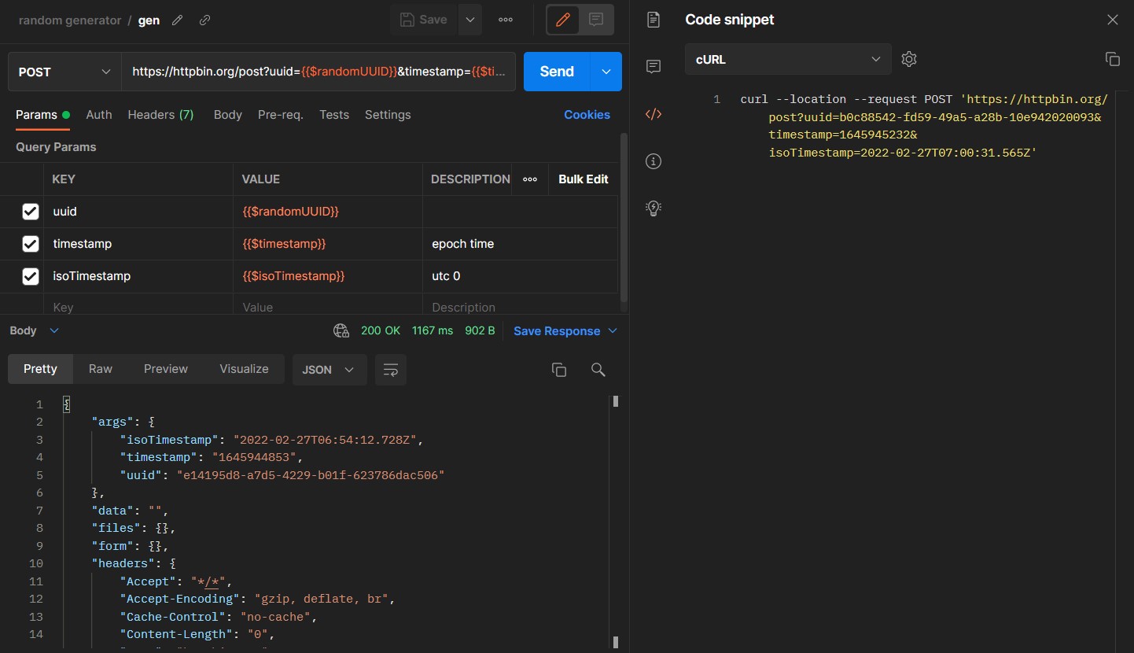The width and height of the screenshot is (1134, 653).
Task: Open Visualize response view
Action: pyautogui.click(x=244, y=369)
